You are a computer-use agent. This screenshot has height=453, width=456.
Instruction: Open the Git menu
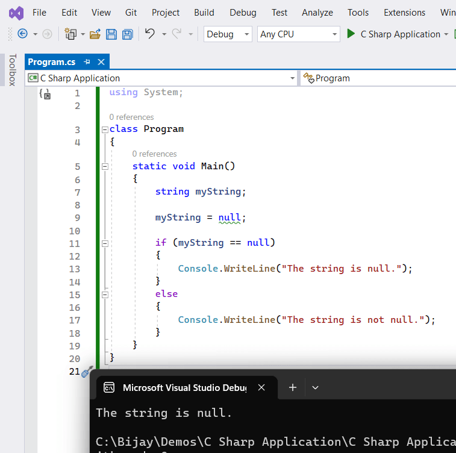pos(131,13)
